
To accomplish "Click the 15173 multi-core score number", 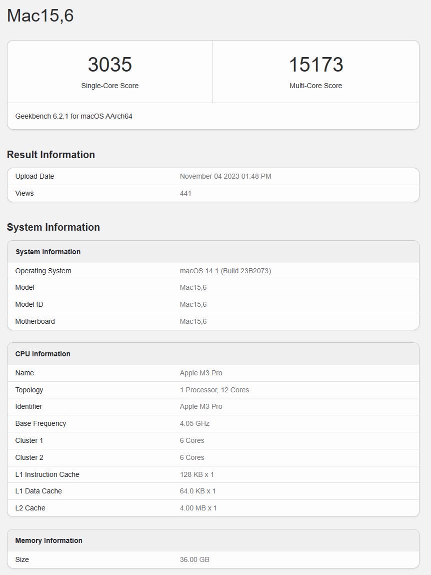I will pyautogui.click(x=315, y=65).
